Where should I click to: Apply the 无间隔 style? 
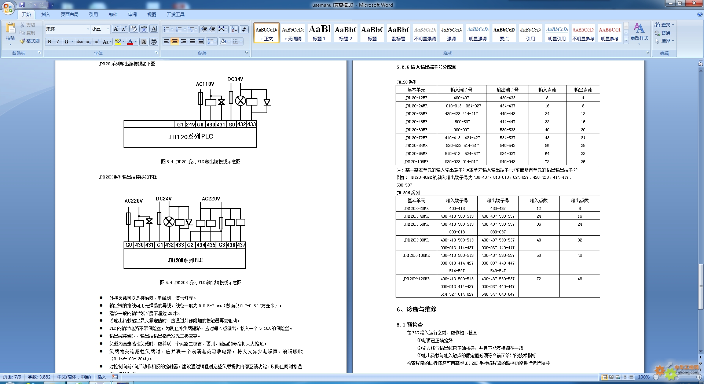(x=293, y=33)
